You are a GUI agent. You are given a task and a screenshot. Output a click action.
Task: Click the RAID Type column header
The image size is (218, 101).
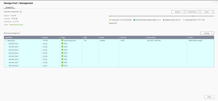(x=132, y=37)
